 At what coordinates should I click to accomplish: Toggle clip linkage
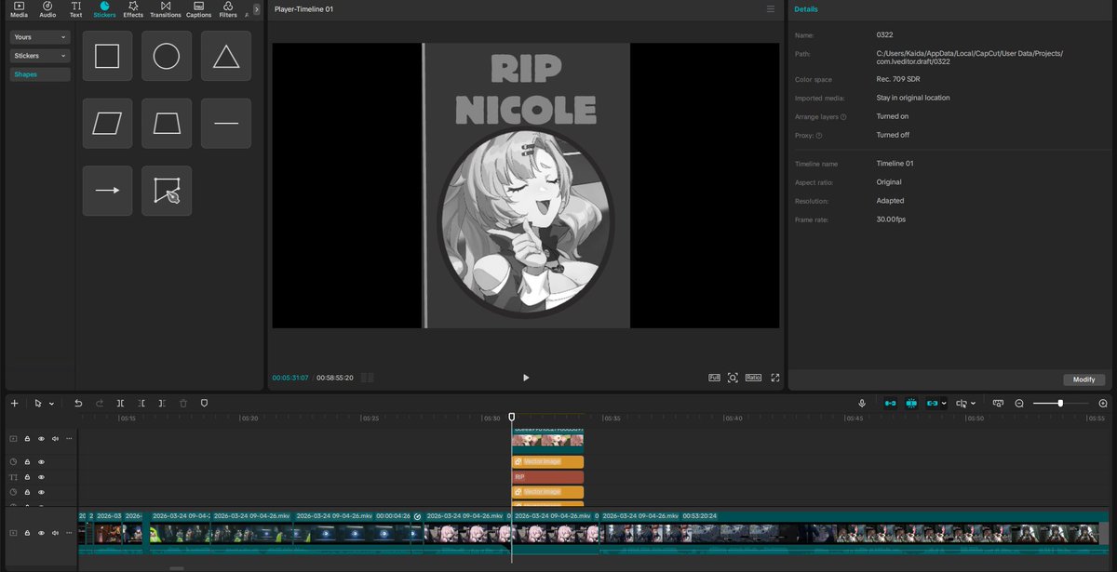pyautogui.click(x=932, y=404)
